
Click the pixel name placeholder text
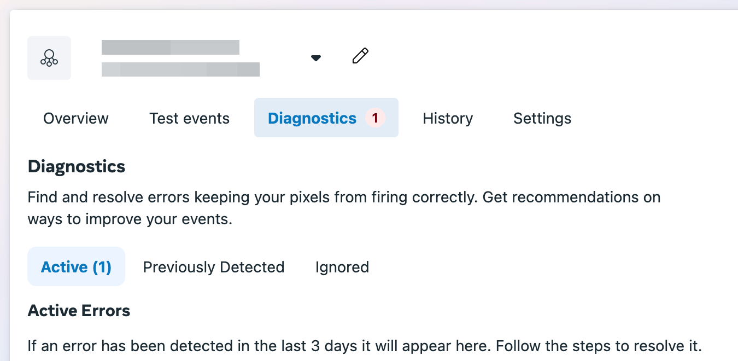pos(169,47)
